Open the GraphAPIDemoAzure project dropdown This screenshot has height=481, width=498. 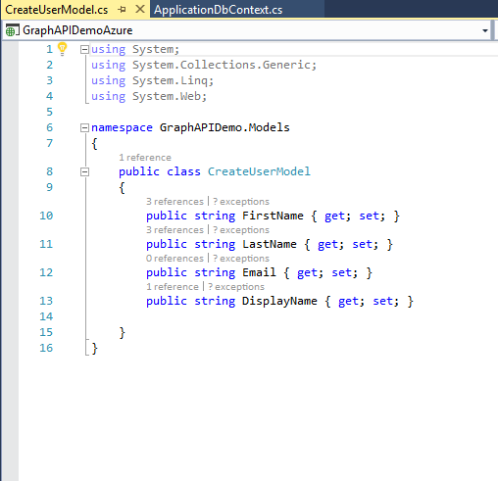pyautogui.click(x=485, y=30)
